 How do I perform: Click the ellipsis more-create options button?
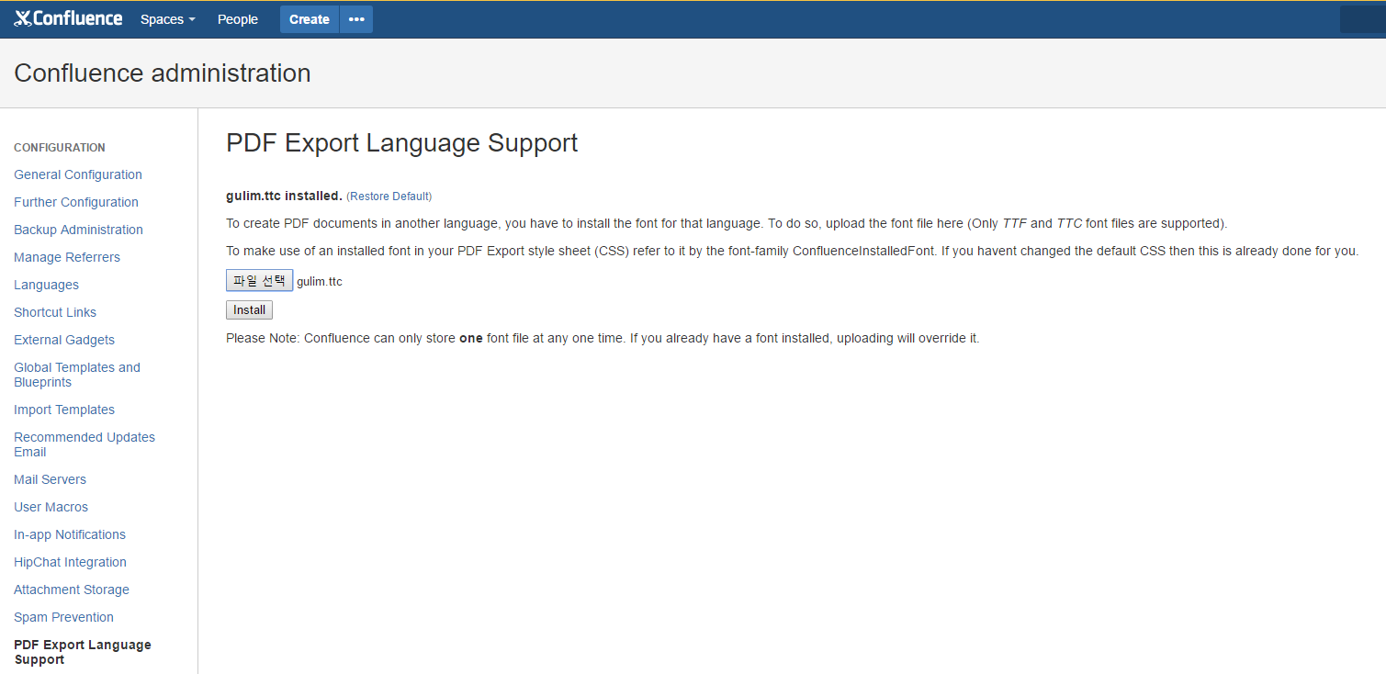coord(356,19)
